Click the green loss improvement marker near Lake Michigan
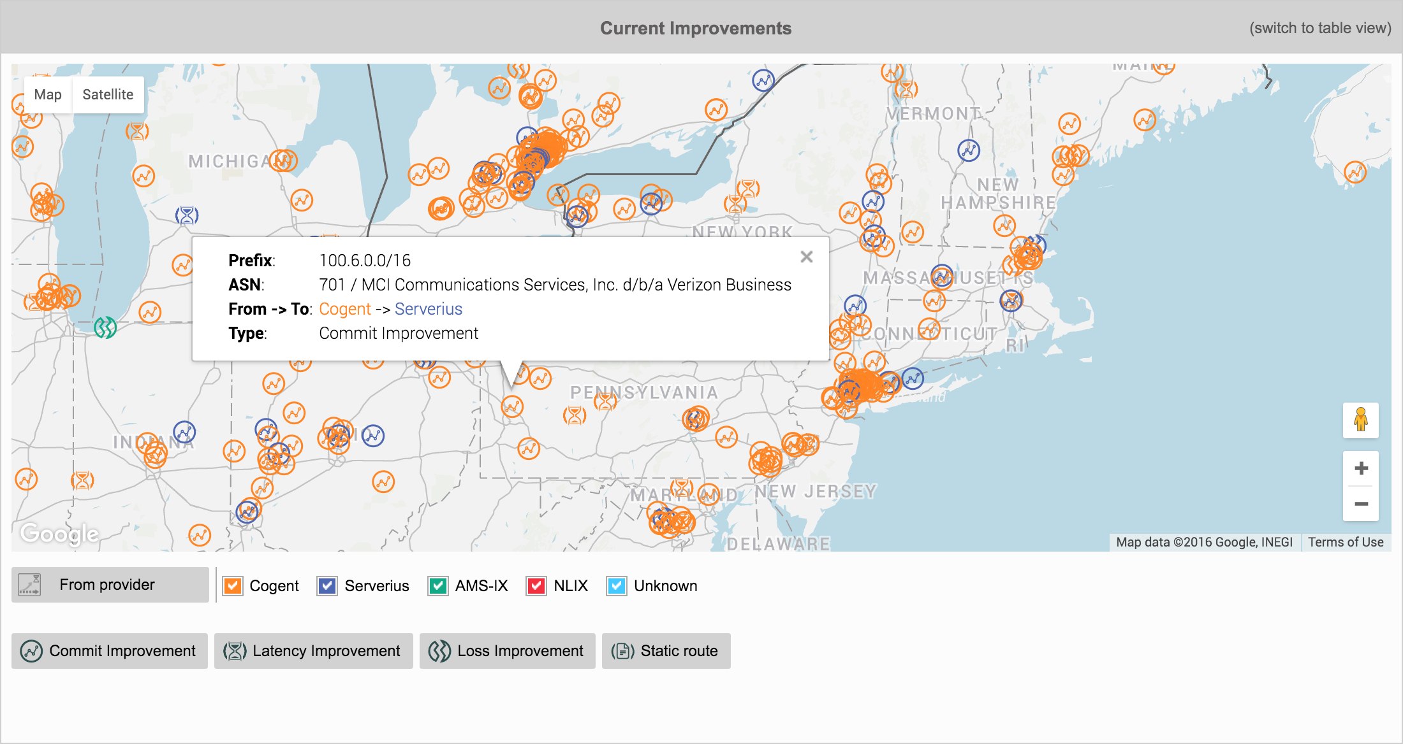The height and width of the screenshot is (744, 1403). (105, 328)
